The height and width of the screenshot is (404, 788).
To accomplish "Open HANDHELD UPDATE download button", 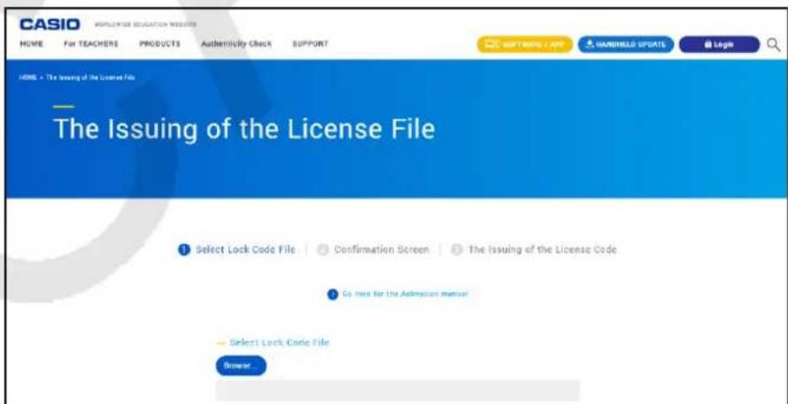I will pyautogui.click(x=626, y=45).
